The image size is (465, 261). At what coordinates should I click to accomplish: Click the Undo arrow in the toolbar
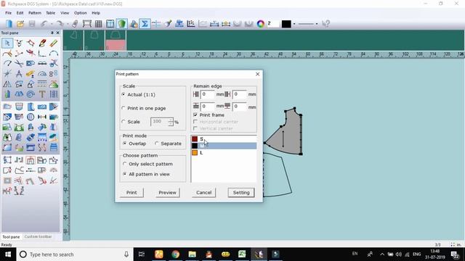pos(44,24)
